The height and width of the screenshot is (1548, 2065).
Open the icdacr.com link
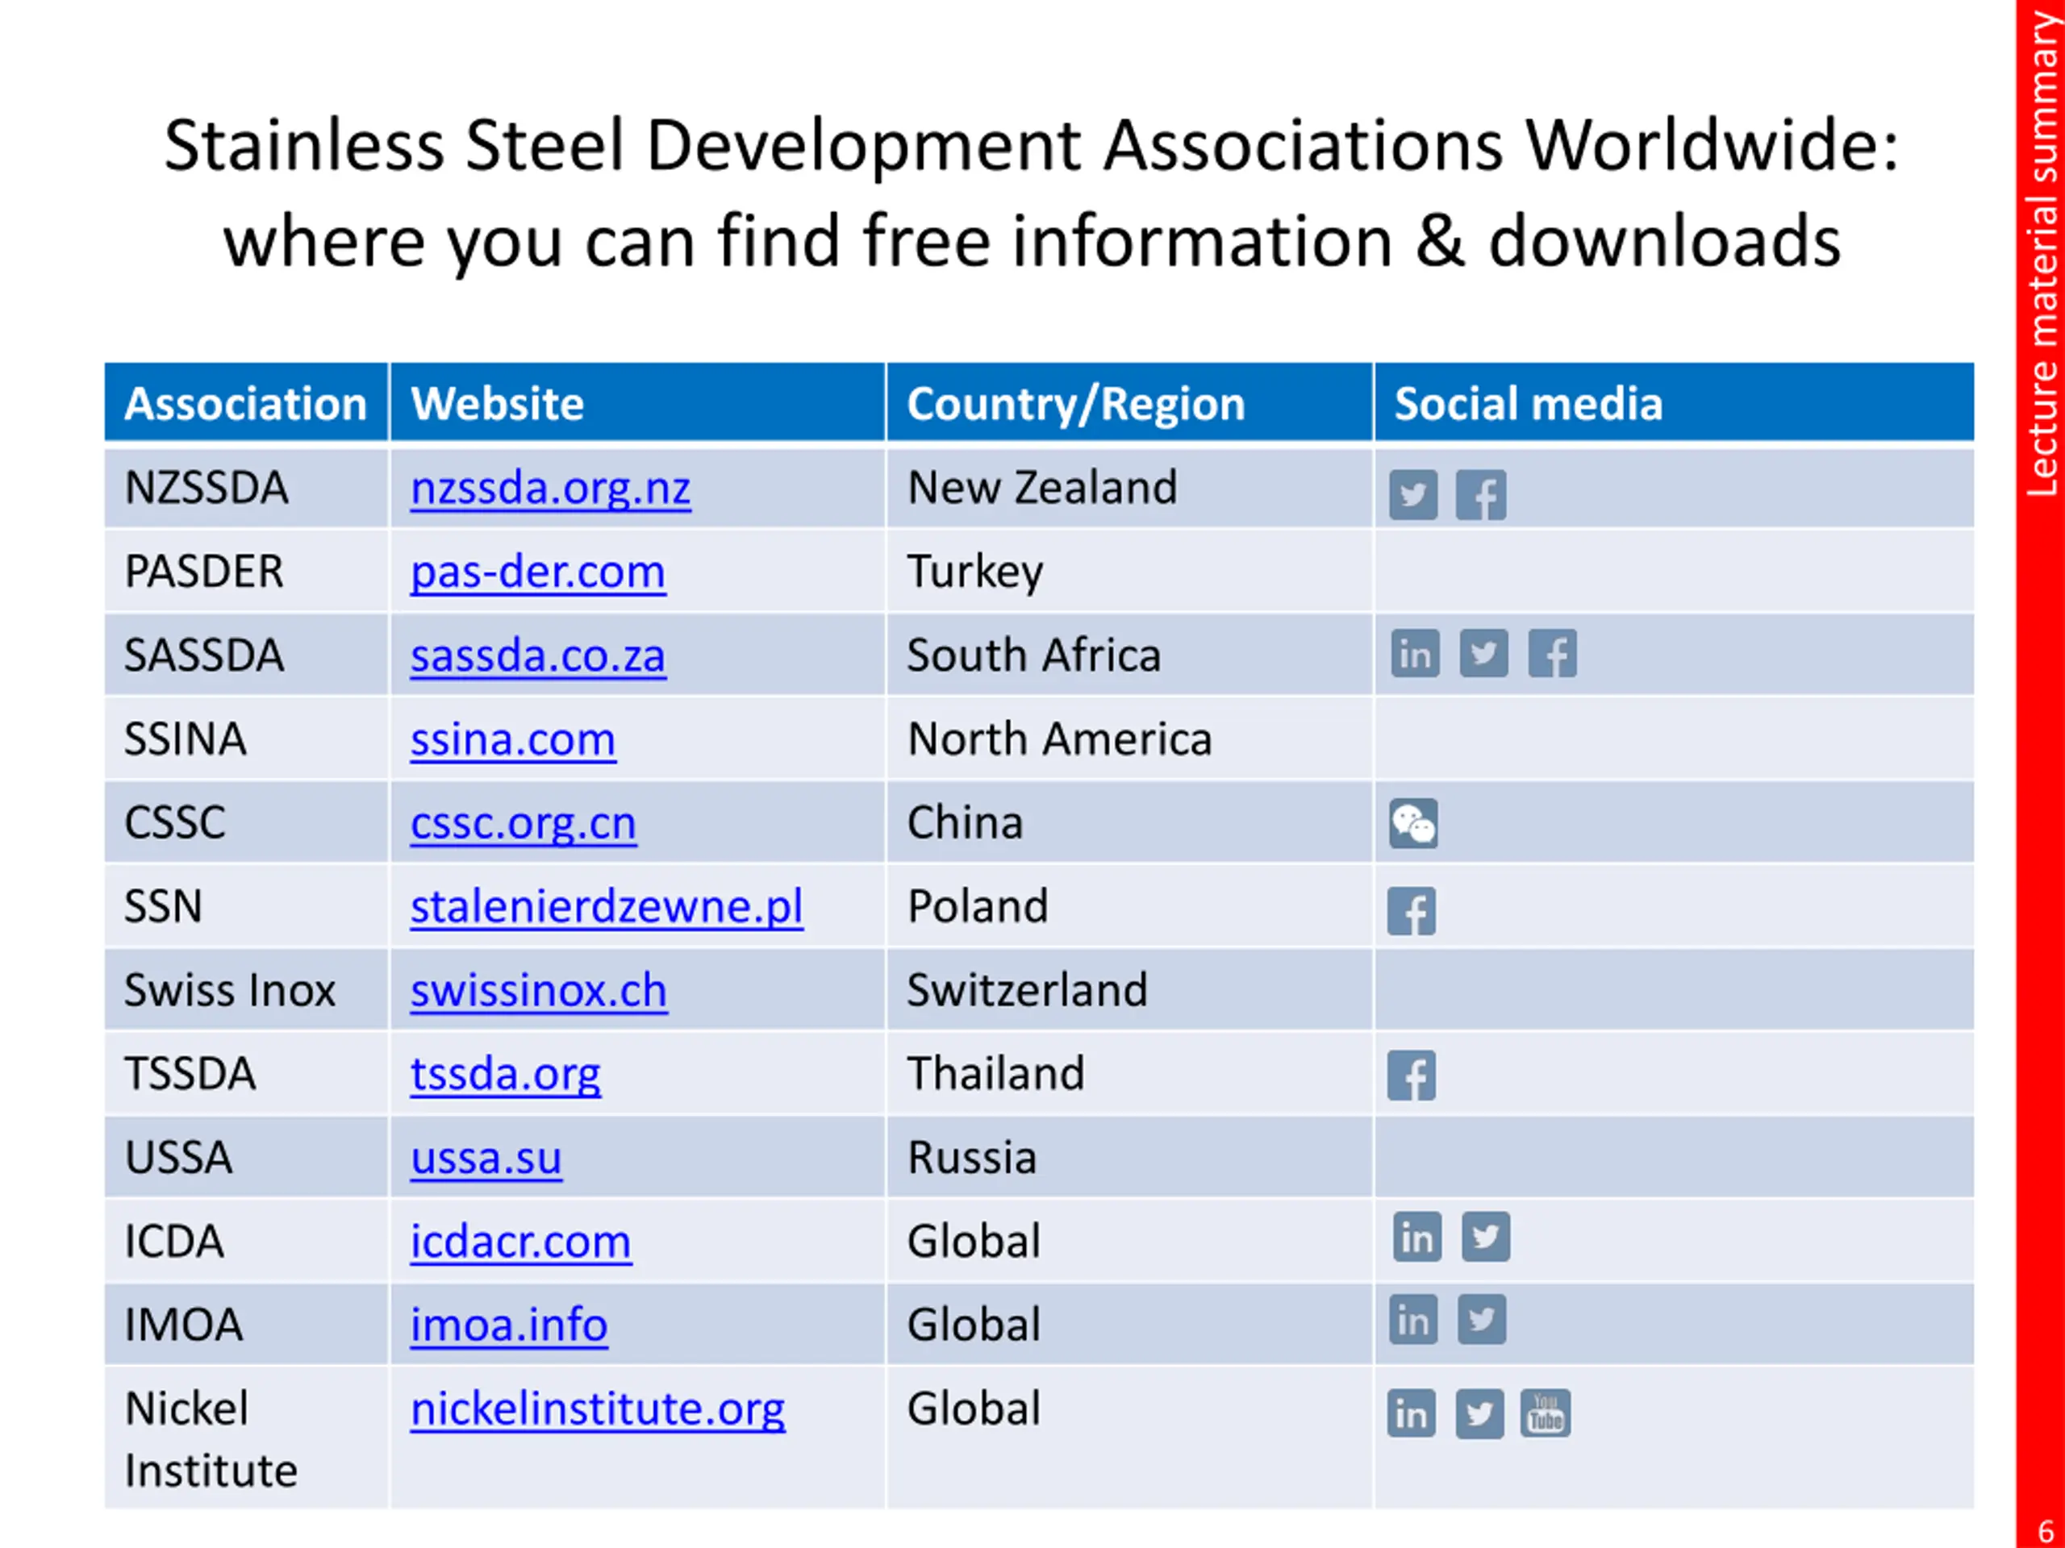click(x=521, y=1242)
